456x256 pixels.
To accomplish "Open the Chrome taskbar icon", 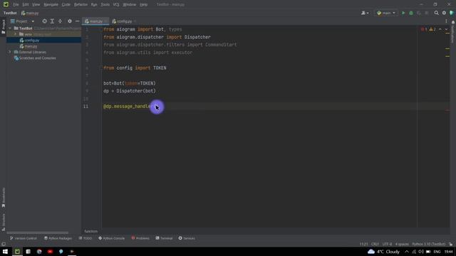I will pos(39,251).
